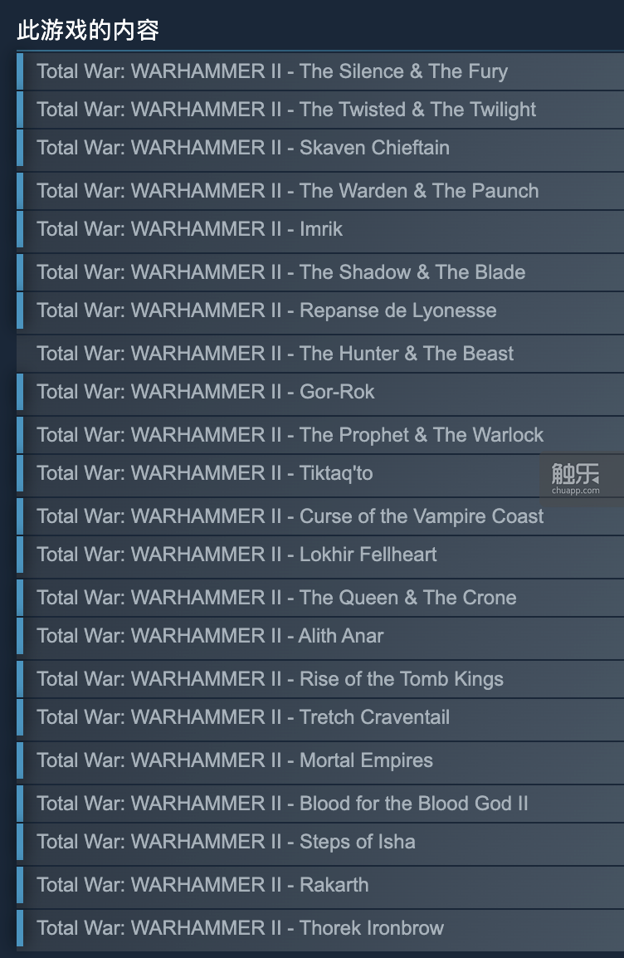The height and width of the screenshot is (958, 624).
Task: Open The Silence & The Fury DLC entry
Action: [320, 71]
